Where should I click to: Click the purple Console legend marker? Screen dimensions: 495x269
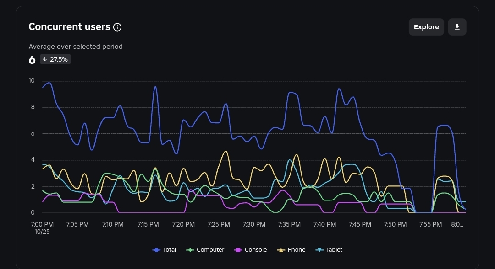tap(238, 250)
